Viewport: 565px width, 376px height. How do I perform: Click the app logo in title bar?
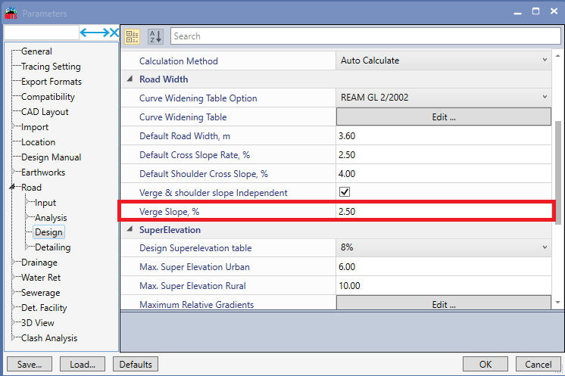point(11,13)
